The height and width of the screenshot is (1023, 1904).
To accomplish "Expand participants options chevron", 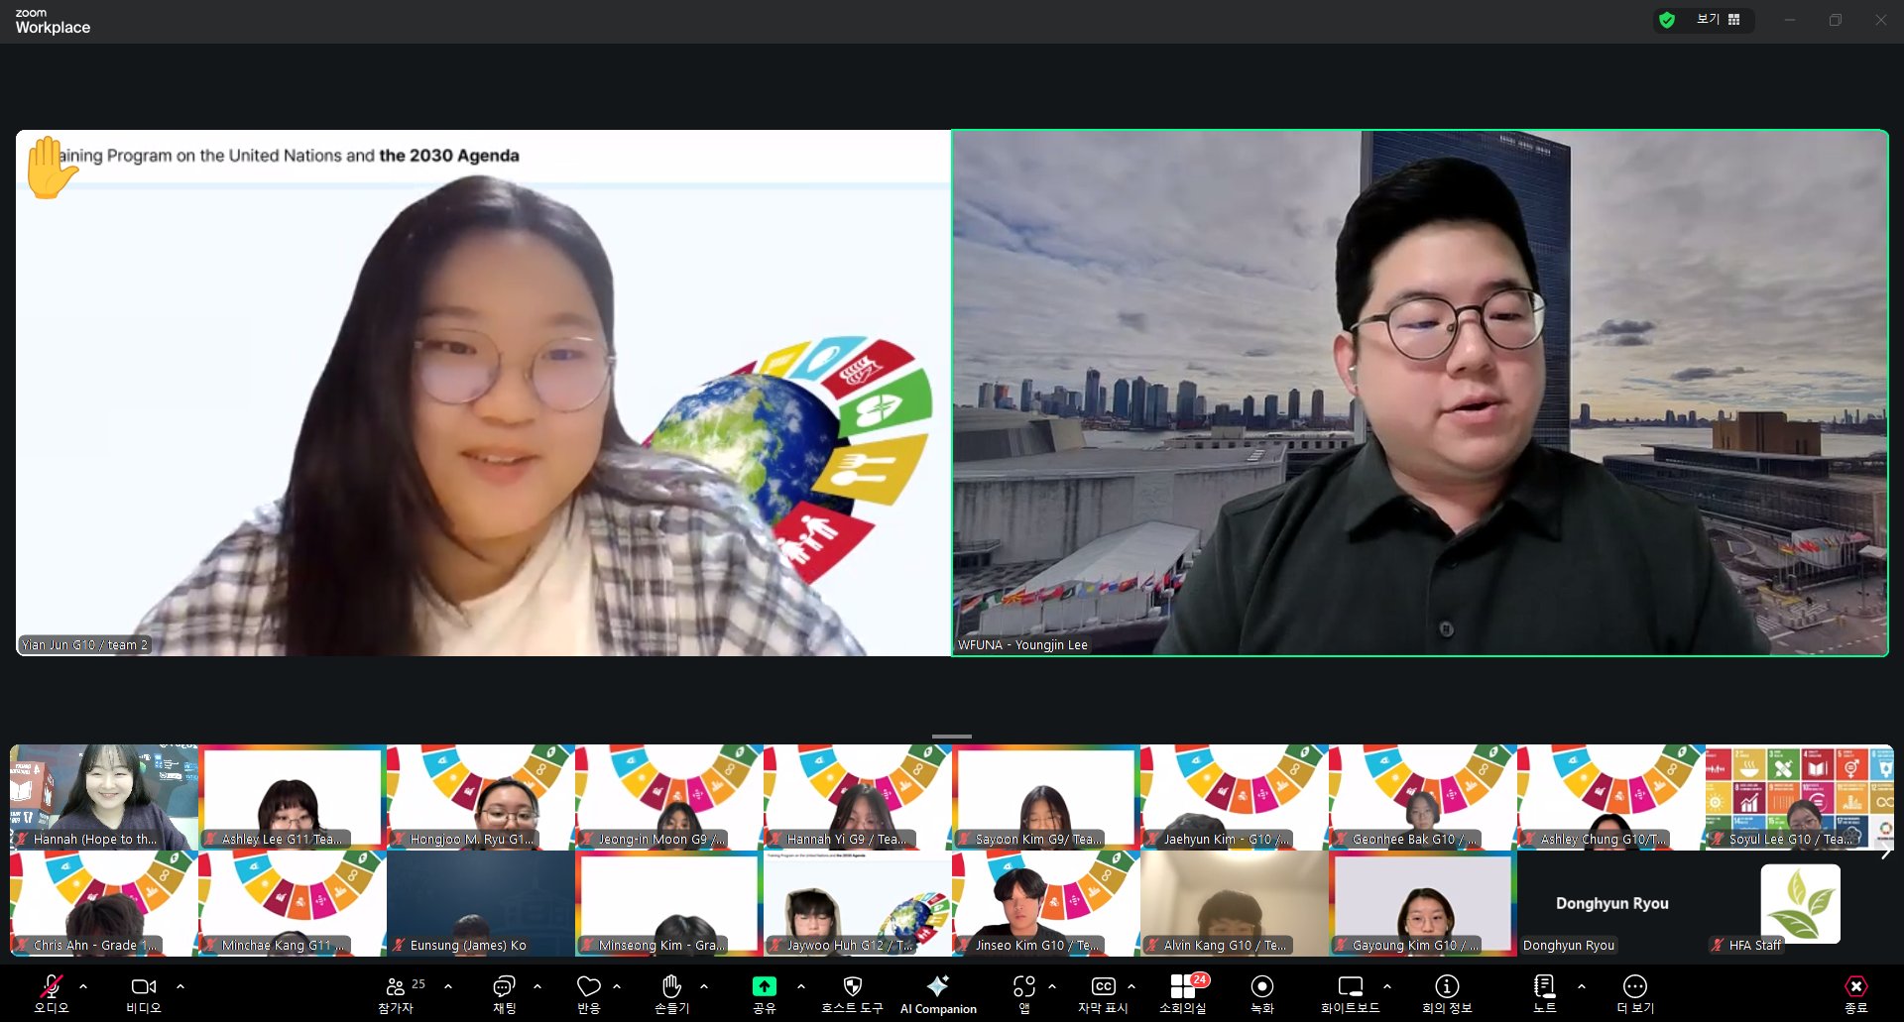I will point(448,986).
